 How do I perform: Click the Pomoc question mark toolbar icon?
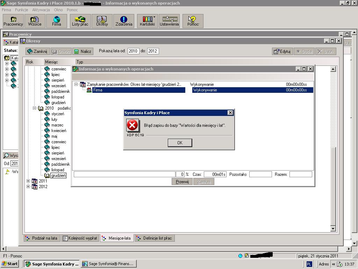(x=193, y=21)
